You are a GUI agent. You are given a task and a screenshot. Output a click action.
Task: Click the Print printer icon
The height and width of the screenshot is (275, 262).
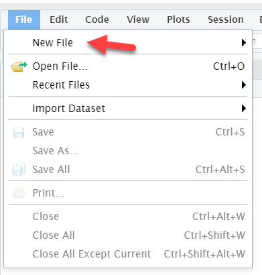19,192
